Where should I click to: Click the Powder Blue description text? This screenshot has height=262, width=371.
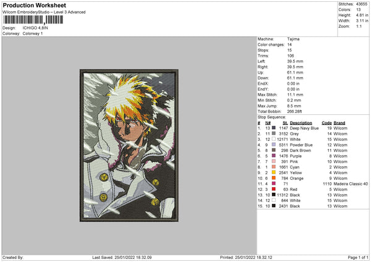pyautogui.click(x=301, y=145)
